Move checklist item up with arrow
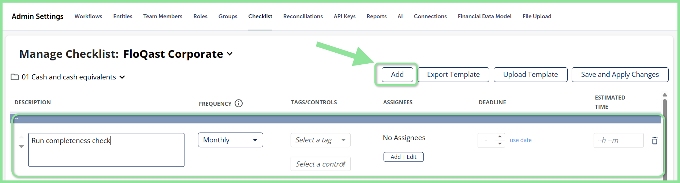Screen dimensions: 680x183 (21, 137)
